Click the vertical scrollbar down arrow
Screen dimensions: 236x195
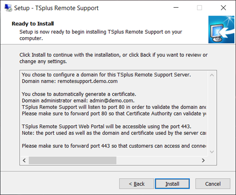(212, 152)
